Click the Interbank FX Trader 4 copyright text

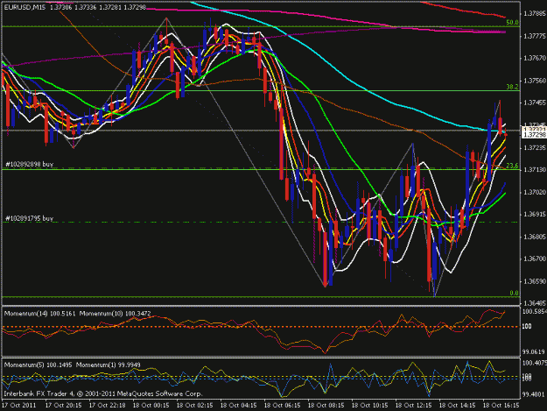pyautogui.click(x=103, y=393)
